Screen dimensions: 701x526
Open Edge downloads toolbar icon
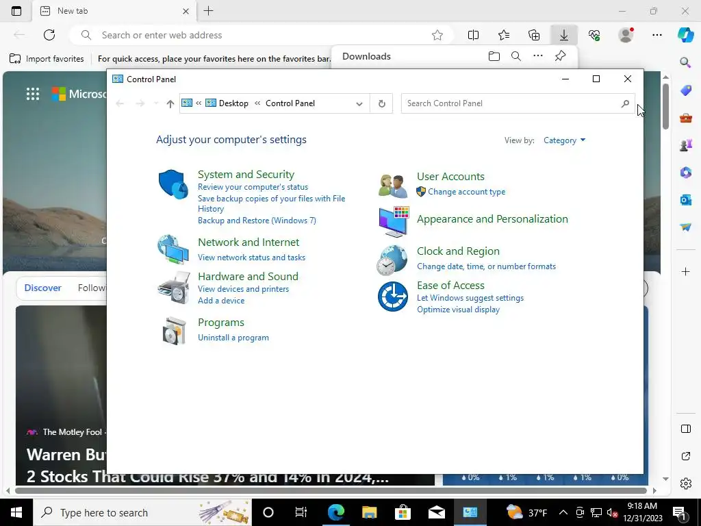pos(564,35)
